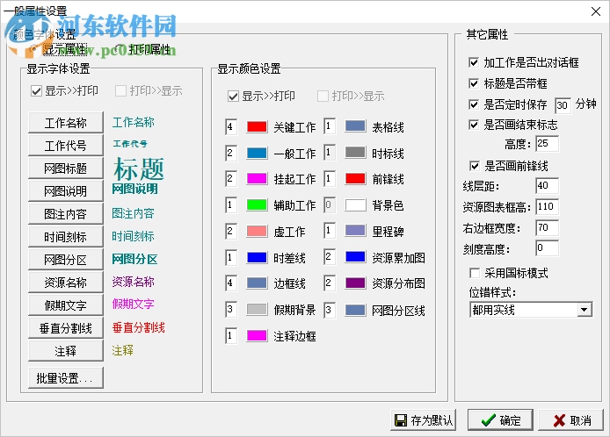Open 批量设置 batch settings
This screenshot has height=437, width=610.
coord(66,378)
